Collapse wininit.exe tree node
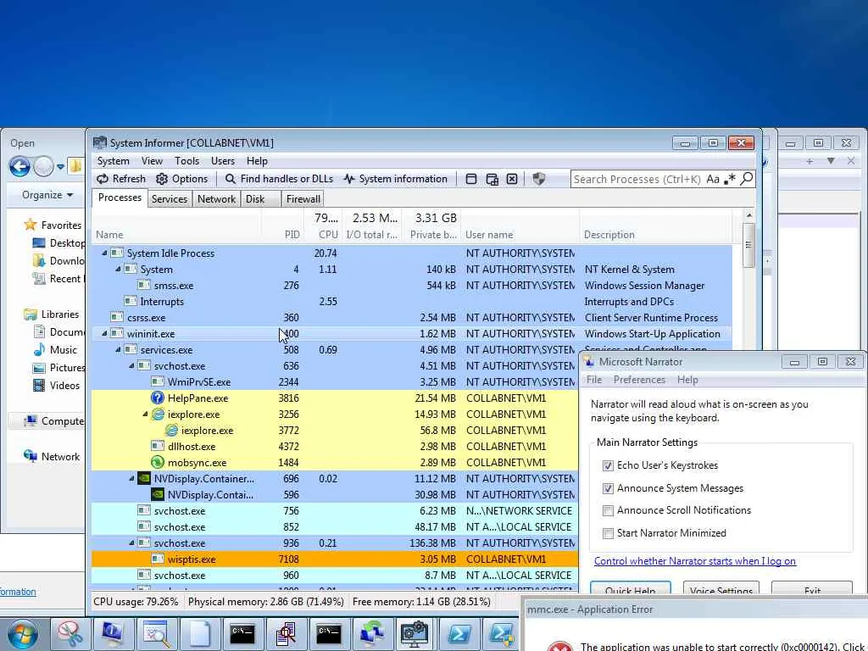Image resolution: width=868 pixels, height=651 pixels. point(104,334)
